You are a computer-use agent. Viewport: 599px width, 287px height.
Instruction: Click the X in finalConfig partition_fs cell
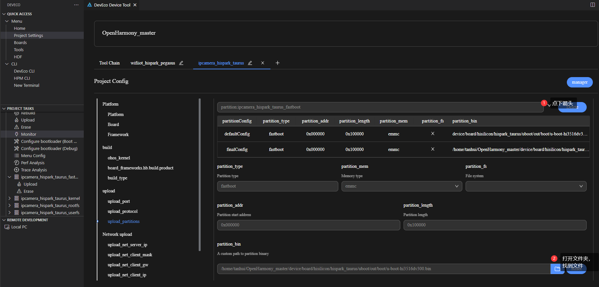coord(432,149)
